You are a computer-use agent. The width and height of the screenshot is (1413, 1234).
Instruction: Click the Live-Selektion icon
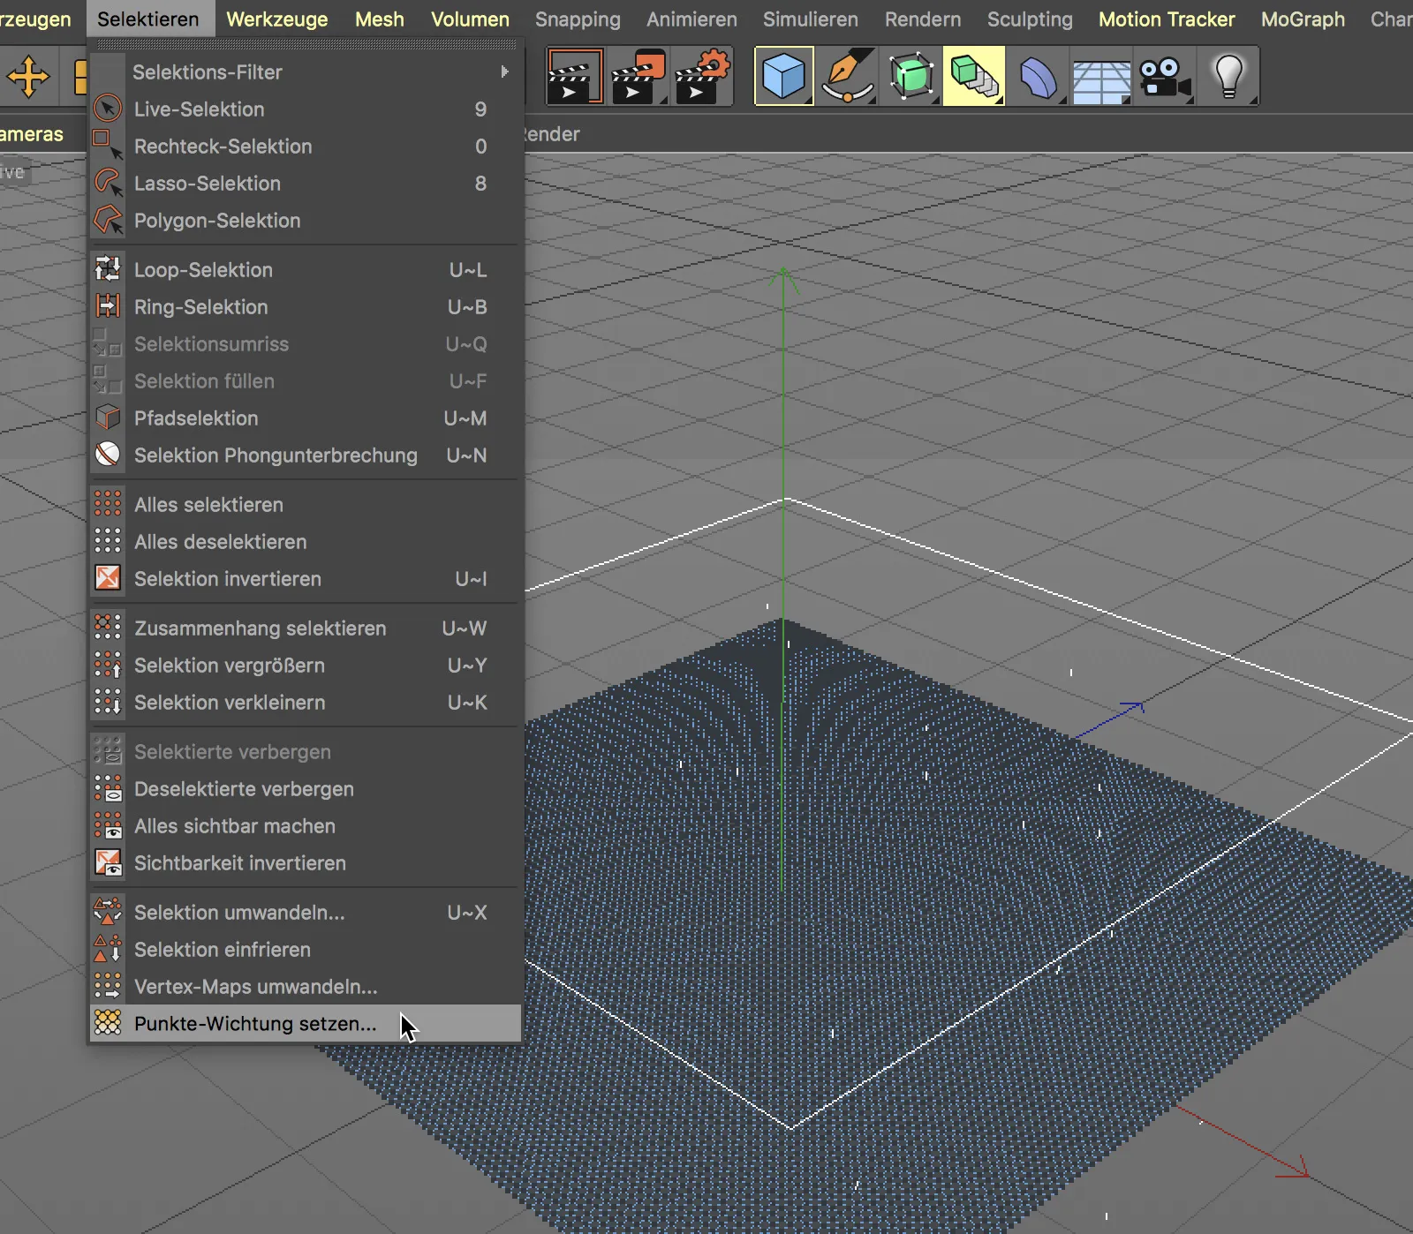[x=108, y=109]
